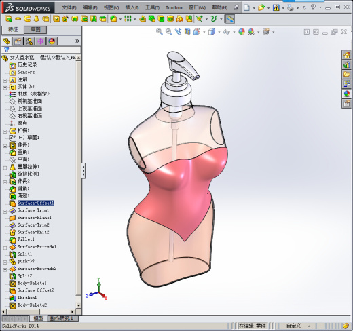
Task: Expand the Surface-Trim1 tree node
Action: click(5, 211)
